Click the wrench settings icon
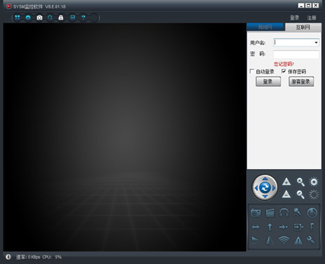Viewport: 325px width, 264px height. click(x=312, y=240)
